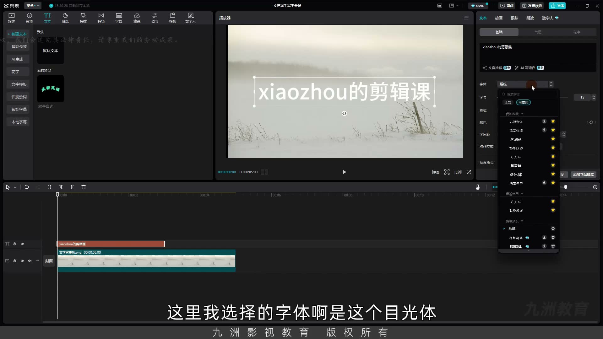This screenshot has width=603, height=339.
Task: Switch to the 动画 animation tab
Action: pyautogui.click(x=499, y=18)
